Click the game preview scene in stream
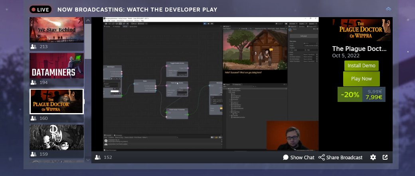Screen dimensions: 415x176 (x=255, y=50)
